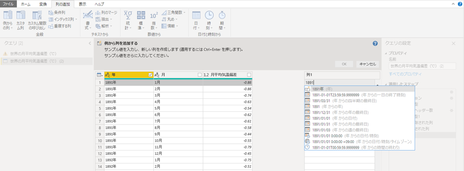Screen dimensions: 464x171
Task: Choose suggestion 1891/12/31 年の最終日
Action: tap(360, 112)
